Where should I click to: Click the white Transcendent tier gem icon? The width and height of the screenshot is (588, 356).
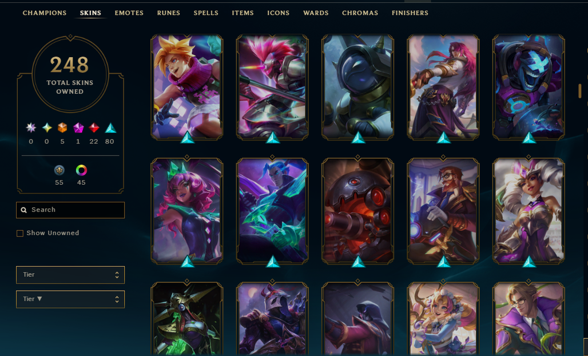pyautogui.click(x=31, y=128)
